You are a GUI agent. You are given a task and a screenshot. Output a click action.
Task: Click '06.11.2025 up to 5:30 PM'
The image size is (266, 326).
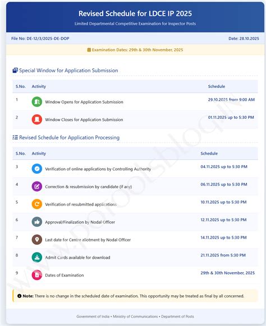[x=224, y=184]
